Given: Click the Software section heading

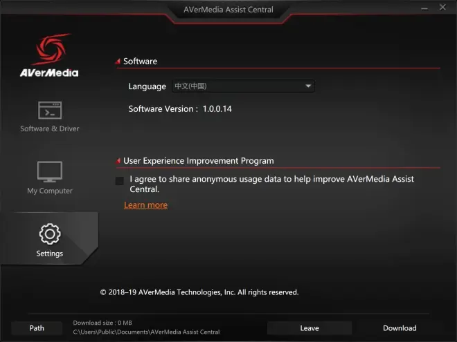Looking at the screenshot, I should pyautogui.click(x=140, y=61).
